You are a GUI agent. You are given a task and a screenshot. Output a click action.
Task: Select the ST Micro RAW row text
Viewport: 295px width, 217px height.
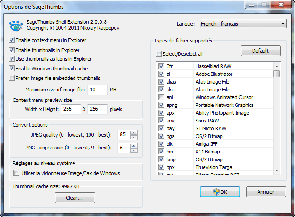211,128
